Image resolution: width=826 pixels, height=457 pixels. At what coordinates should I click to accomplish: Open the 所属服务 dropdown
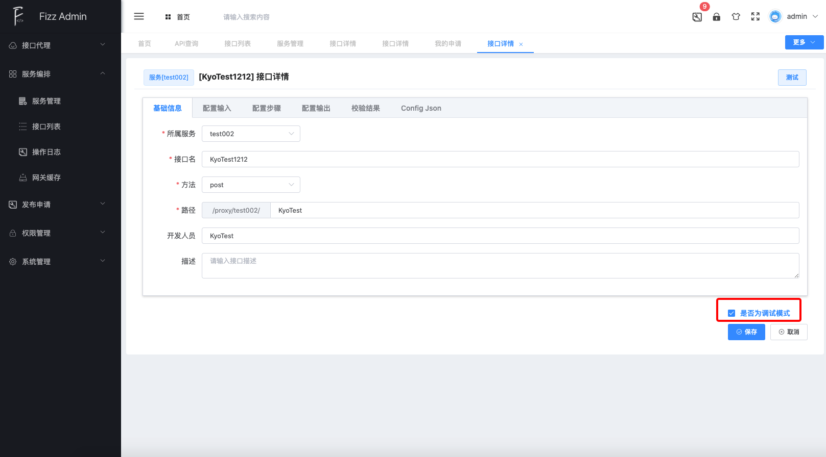click(x=251, y=134)
